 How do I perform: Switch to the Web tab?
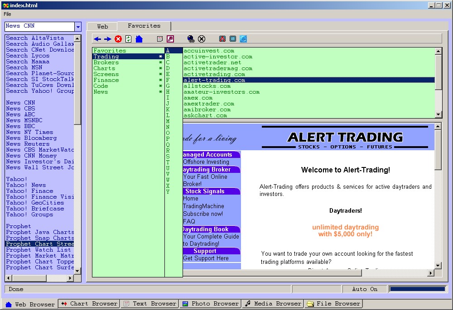(102, 27)
